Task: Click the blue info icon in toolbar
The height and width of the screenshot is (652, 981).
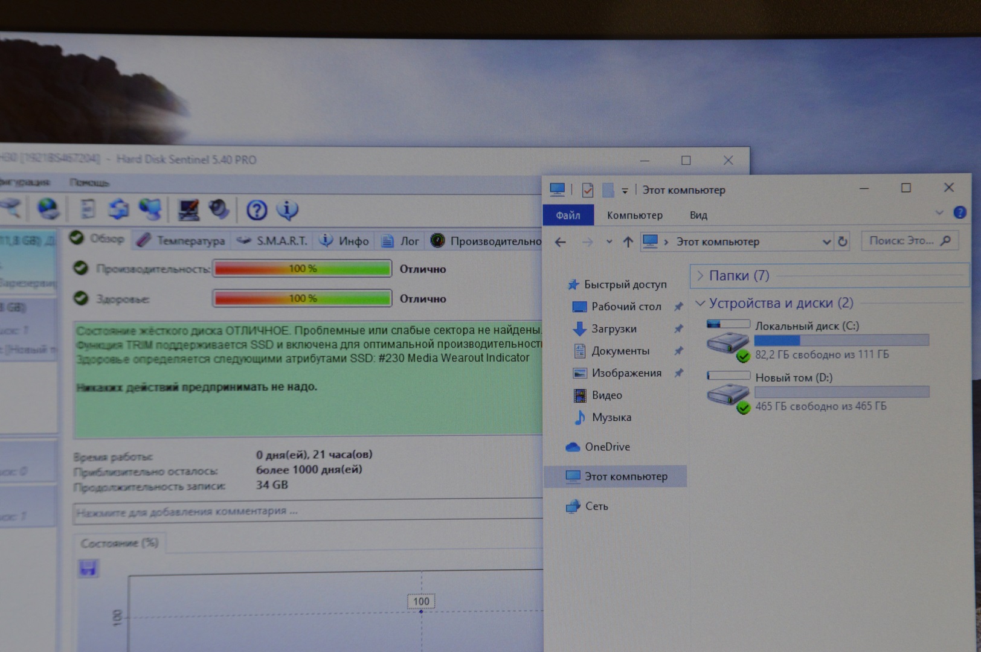Action: point(287,210)
